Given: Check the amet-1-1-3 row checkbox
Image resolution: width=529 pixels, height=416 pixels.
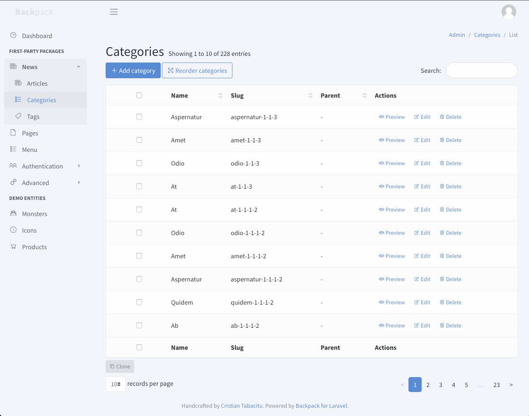Looking at the screenshot, I should pyautogui.click(x=139, y=140).
